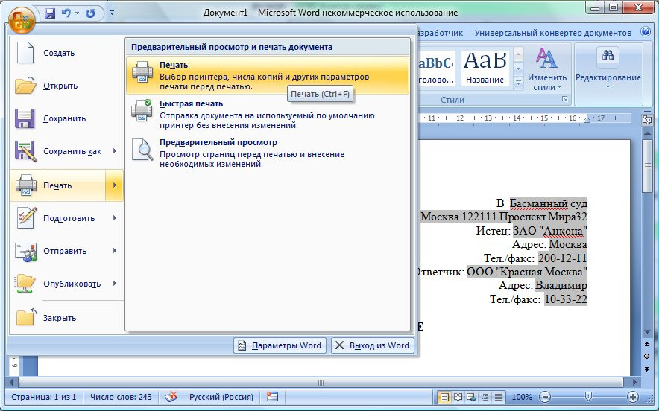659x411 pixels.
Task: Toggle the ruler button above the scrollbar
Action: [x=646, y=120]
